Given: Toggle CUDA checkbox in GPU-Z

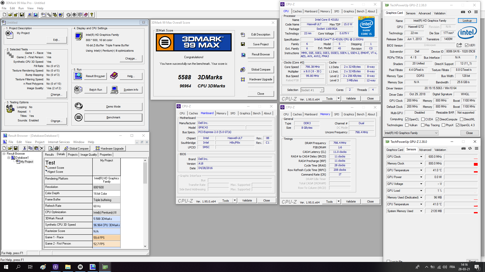Looking at the screenshot, I should 423,119.
